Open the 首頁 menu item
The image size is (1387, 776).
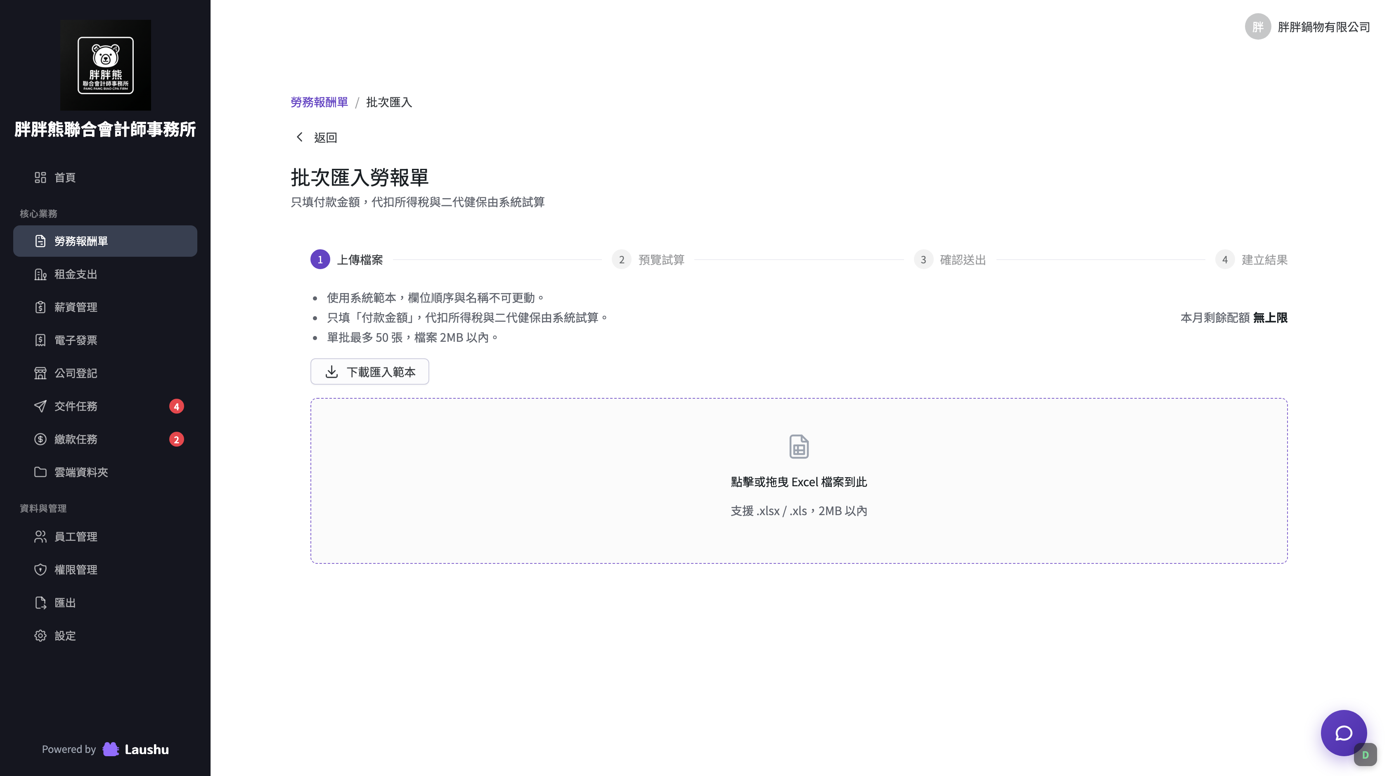pyautogui.click(x=105, y=177)
